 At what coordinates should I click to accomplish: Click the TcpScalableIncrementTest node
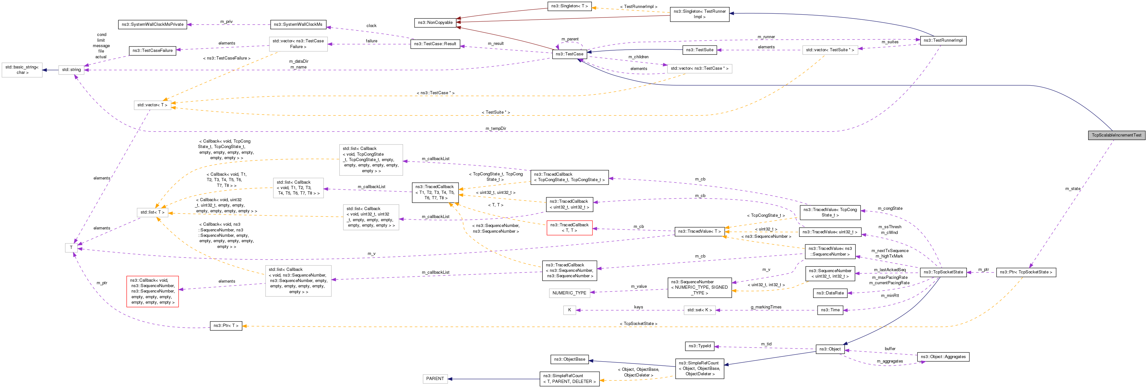click(1116, 135)
